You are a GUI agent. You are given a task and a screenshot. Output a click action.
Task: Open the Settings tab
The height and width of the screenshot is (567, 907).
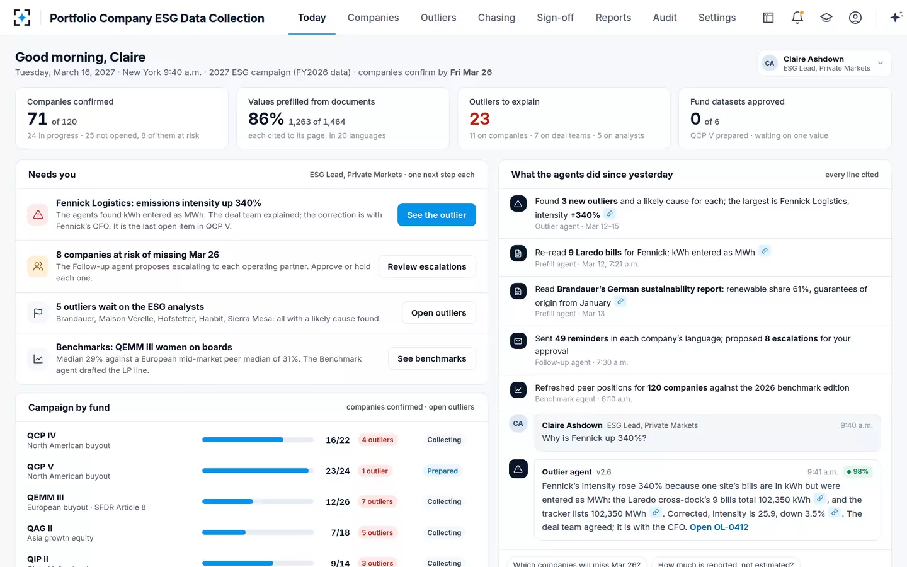coord(717,18)
